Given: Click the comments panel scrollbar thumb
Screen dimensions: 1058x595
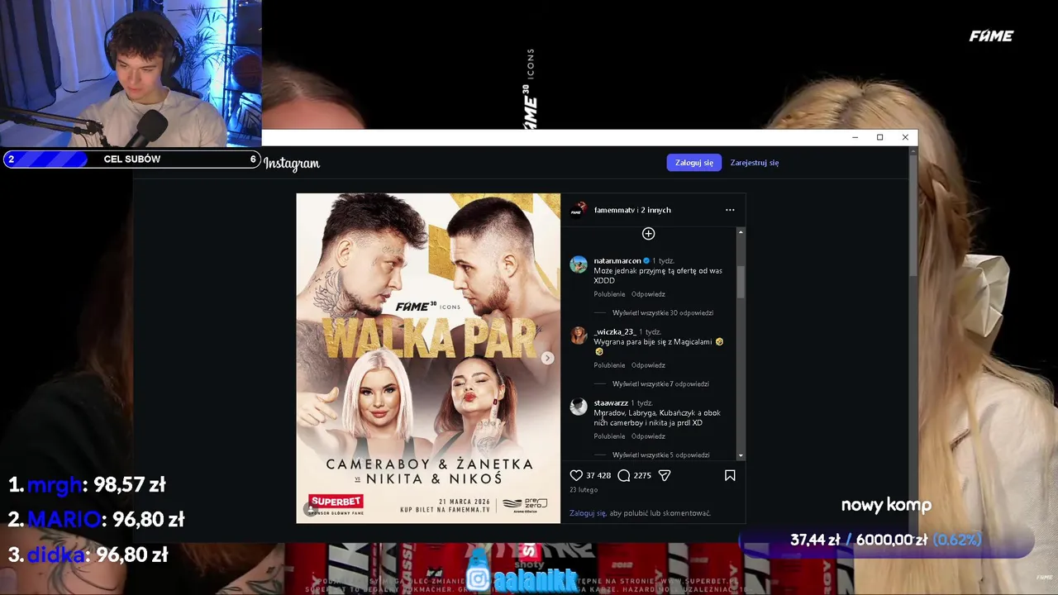Looking at the screenshot, I should tap(741, 281).
